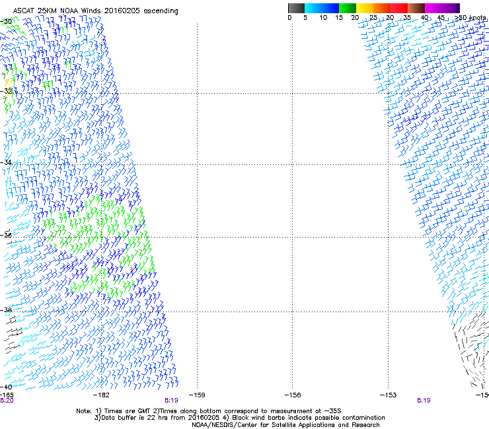489x429 pixels.
Task: Select the "-153" longitude axis label
Action: [389, 395]
